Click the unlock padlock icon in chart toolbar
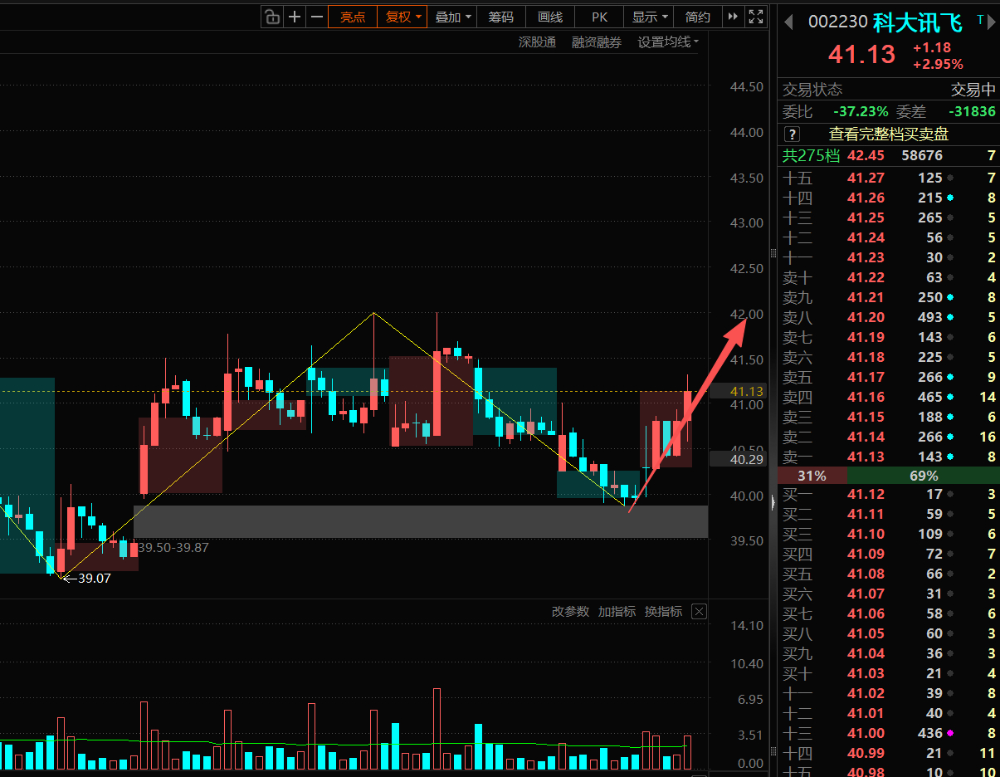 [x=272, y=17]
